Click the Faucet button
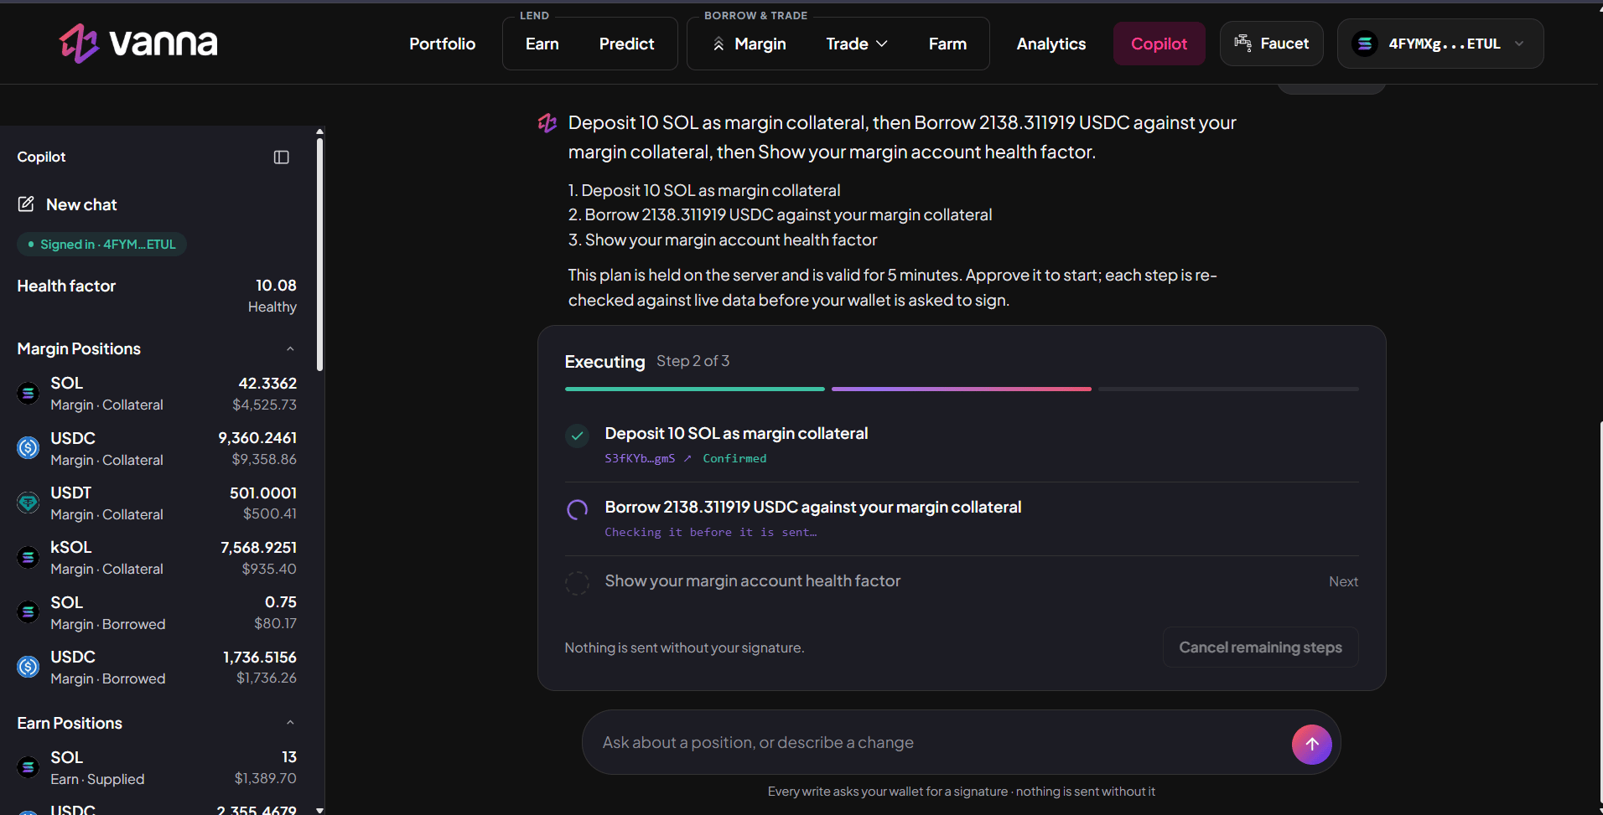Viewport: 1603px width, 815px height. (1272, 44)
